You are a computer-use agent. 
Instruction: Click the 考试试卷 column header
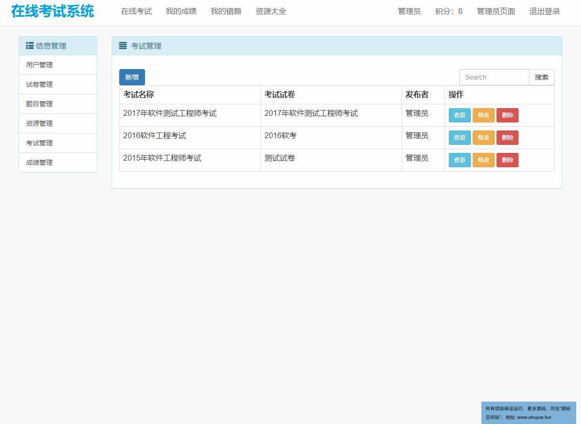click(x=331, y=95)
